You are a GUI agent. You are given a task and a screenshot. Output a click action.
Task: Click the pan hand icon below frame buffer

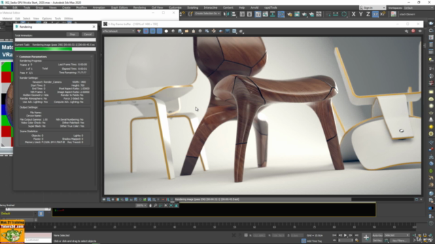(150, 205)
